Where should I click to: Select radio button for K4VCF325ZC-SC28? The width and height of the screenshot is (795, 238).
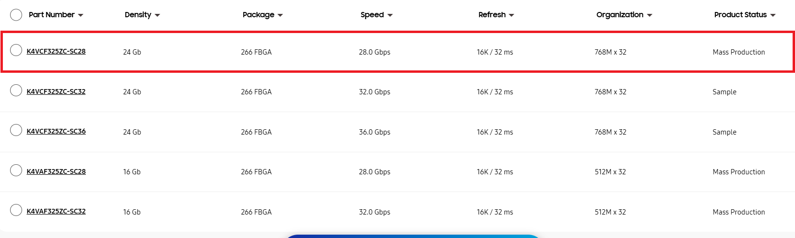16,50
